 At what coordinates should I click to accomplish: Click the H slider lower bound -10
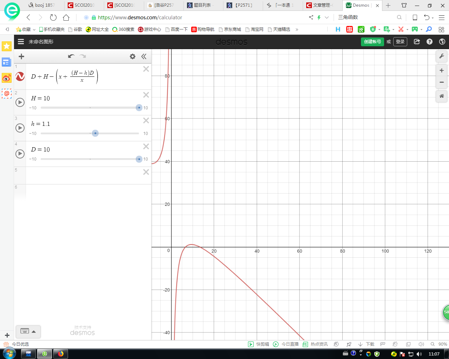point(33,108)
